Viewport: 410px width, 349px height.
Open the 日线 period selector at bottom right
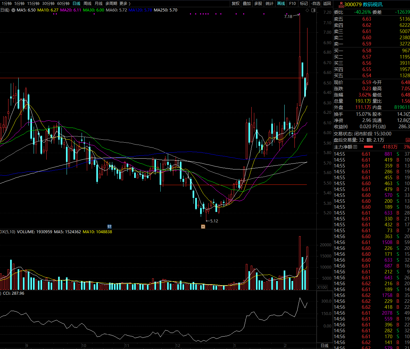(324, 346)
